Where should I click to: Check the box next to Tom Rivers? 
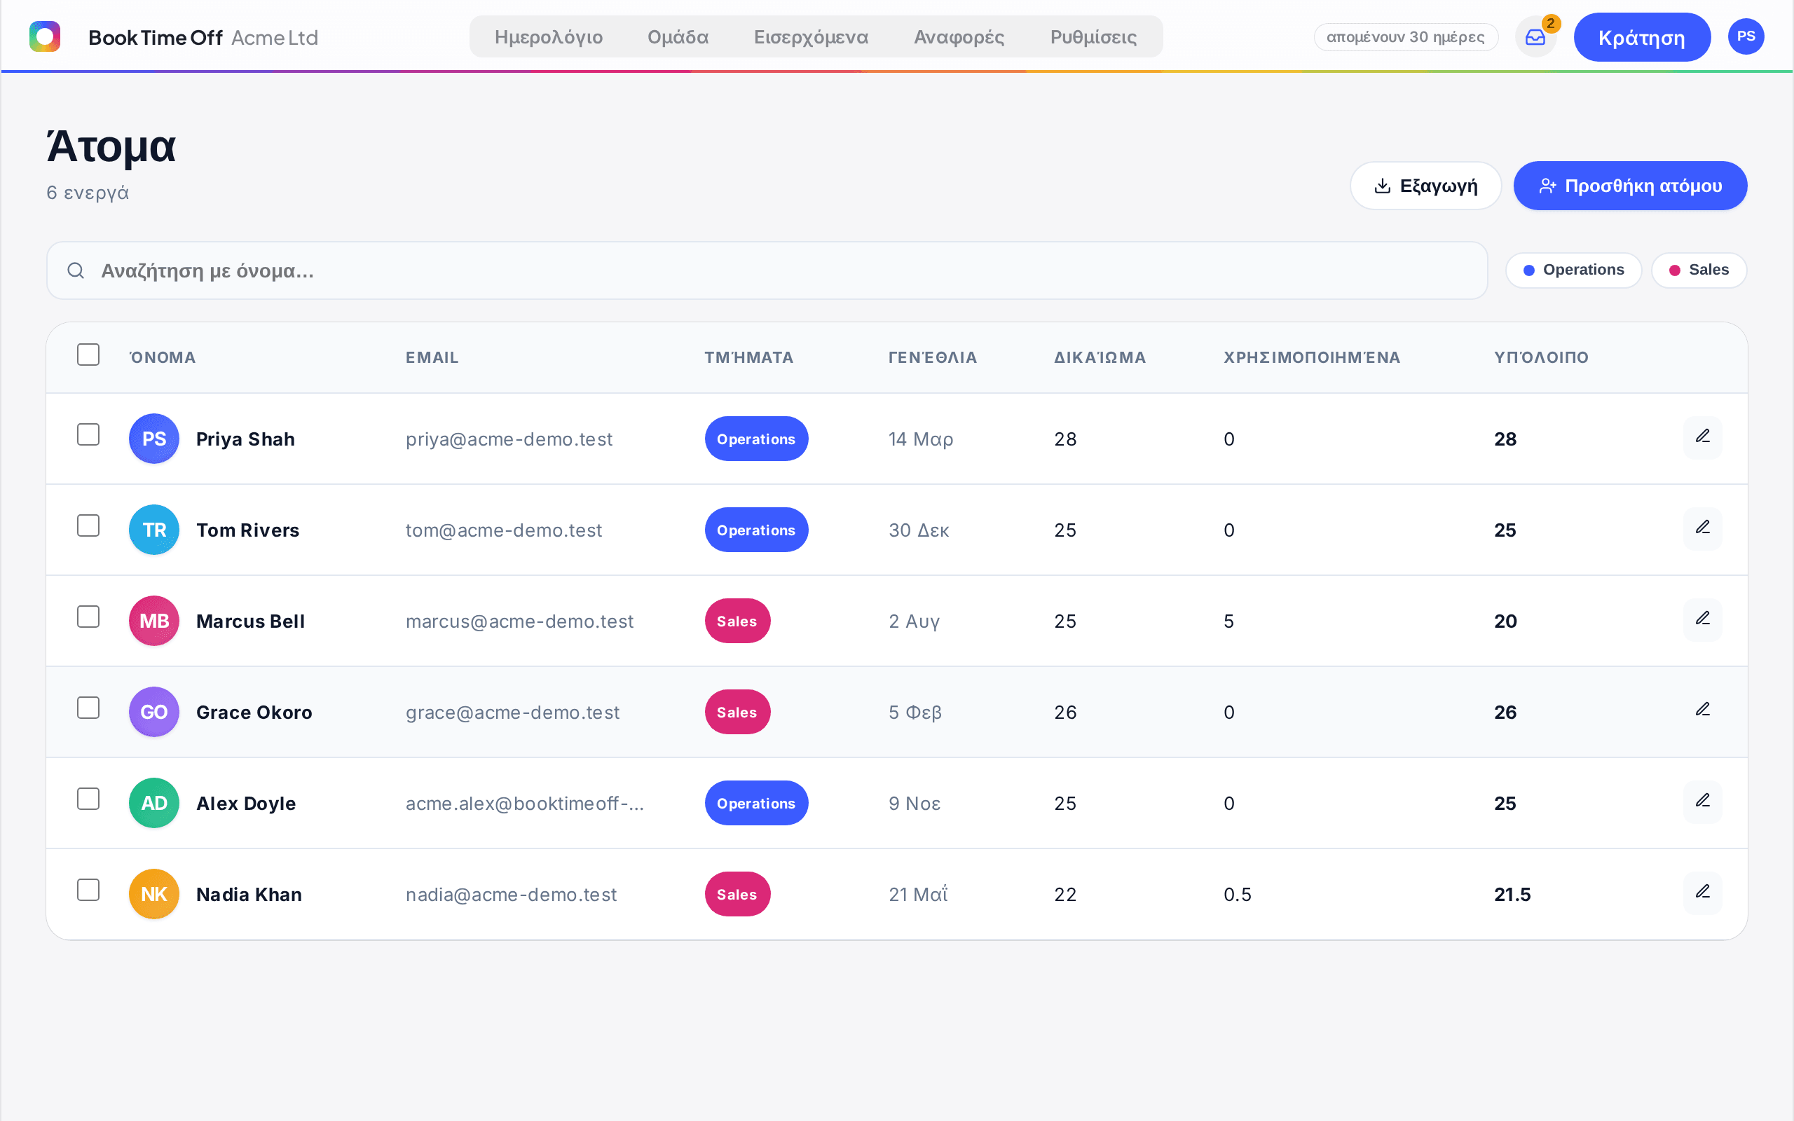(88, 525)
